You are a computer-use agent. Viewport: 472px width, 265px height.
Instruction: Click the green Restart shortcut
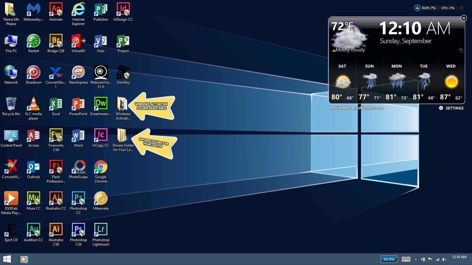pos(33,44)
